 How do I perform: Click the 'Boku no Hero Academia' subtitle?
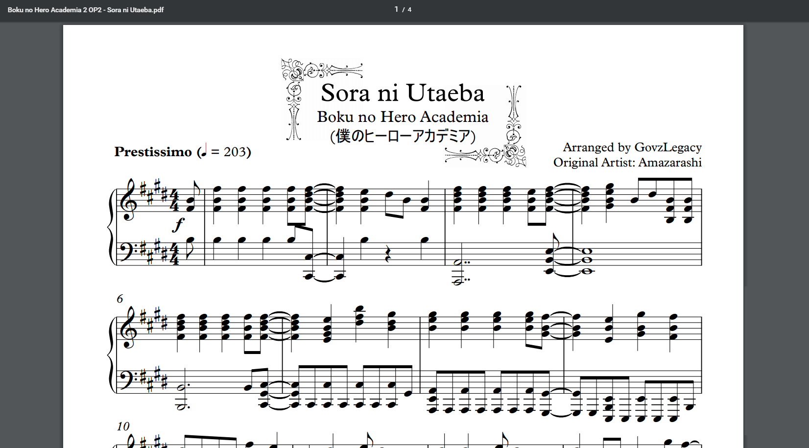click(403, 117)
